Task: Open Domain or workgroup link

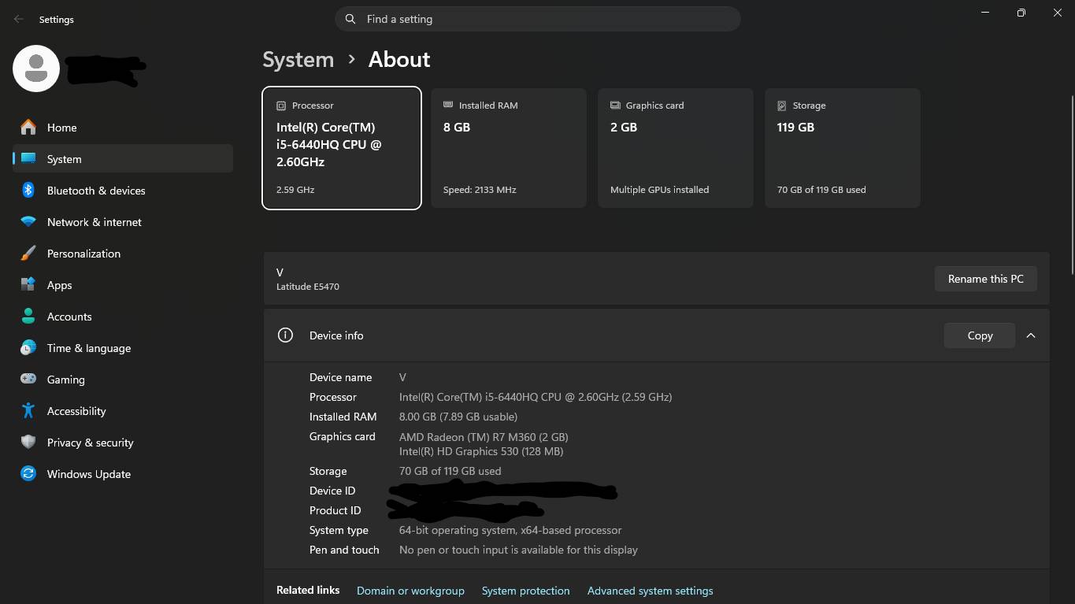Action: click(x=410, y=591)
